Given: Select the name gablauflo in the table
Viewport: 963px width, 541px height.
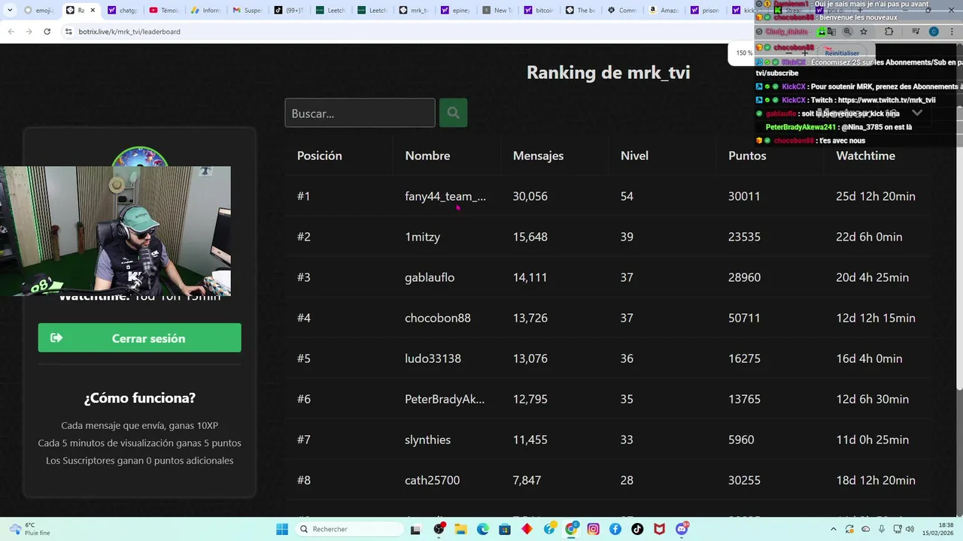Looking at the screenshot, I should click(x=430, y=277).
